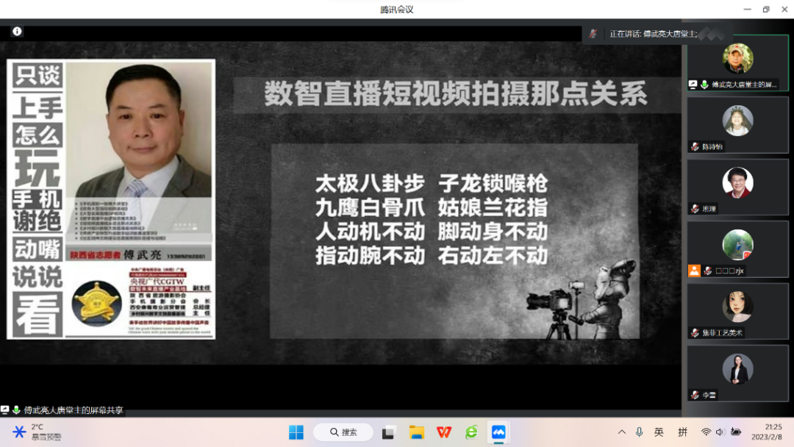Open the clock and date flyout
Viewport: 794px width, 447px height.
coord(773,432)
